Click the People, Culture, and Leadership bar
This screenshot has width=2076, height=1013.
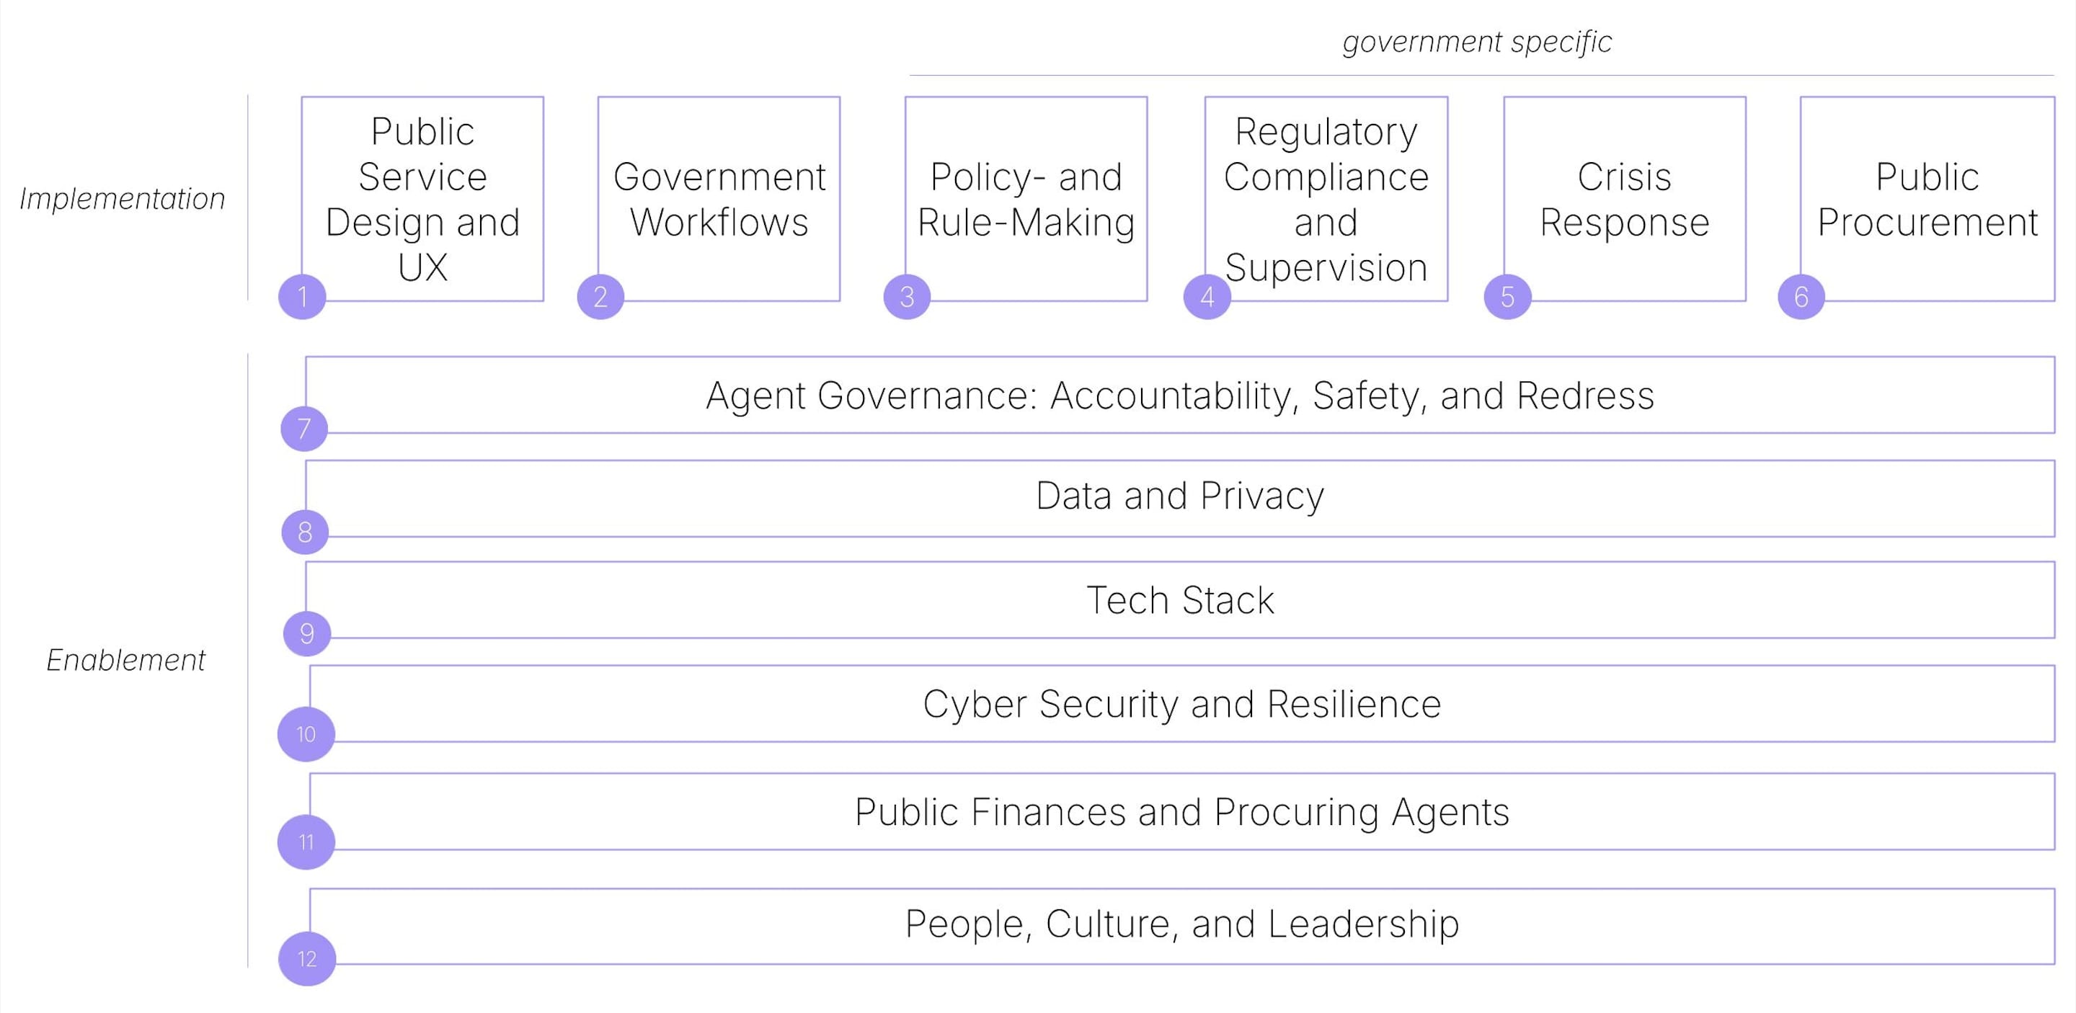1181,924
